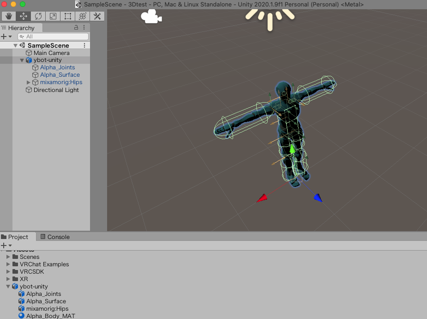Collapse the SampleScene foldout
427x319 pixels.
point(16,45)
